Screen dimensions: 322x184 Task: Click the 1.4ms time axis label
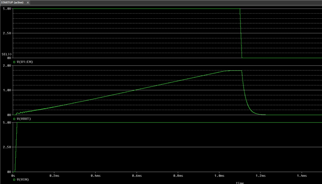[x=302, y=175]
